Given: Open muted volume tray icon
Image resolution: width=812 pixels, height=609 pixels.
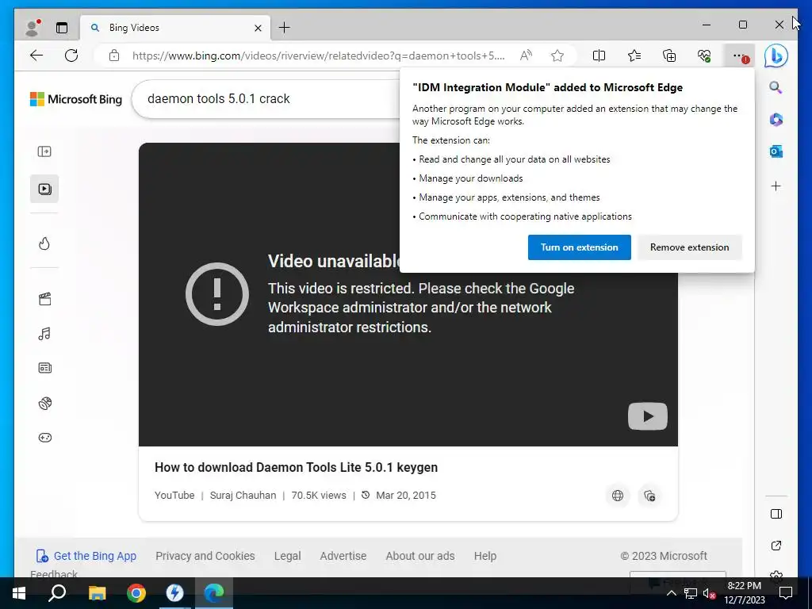Looking at the screenshot, I should pyautogui.click(x=709, y=593).
